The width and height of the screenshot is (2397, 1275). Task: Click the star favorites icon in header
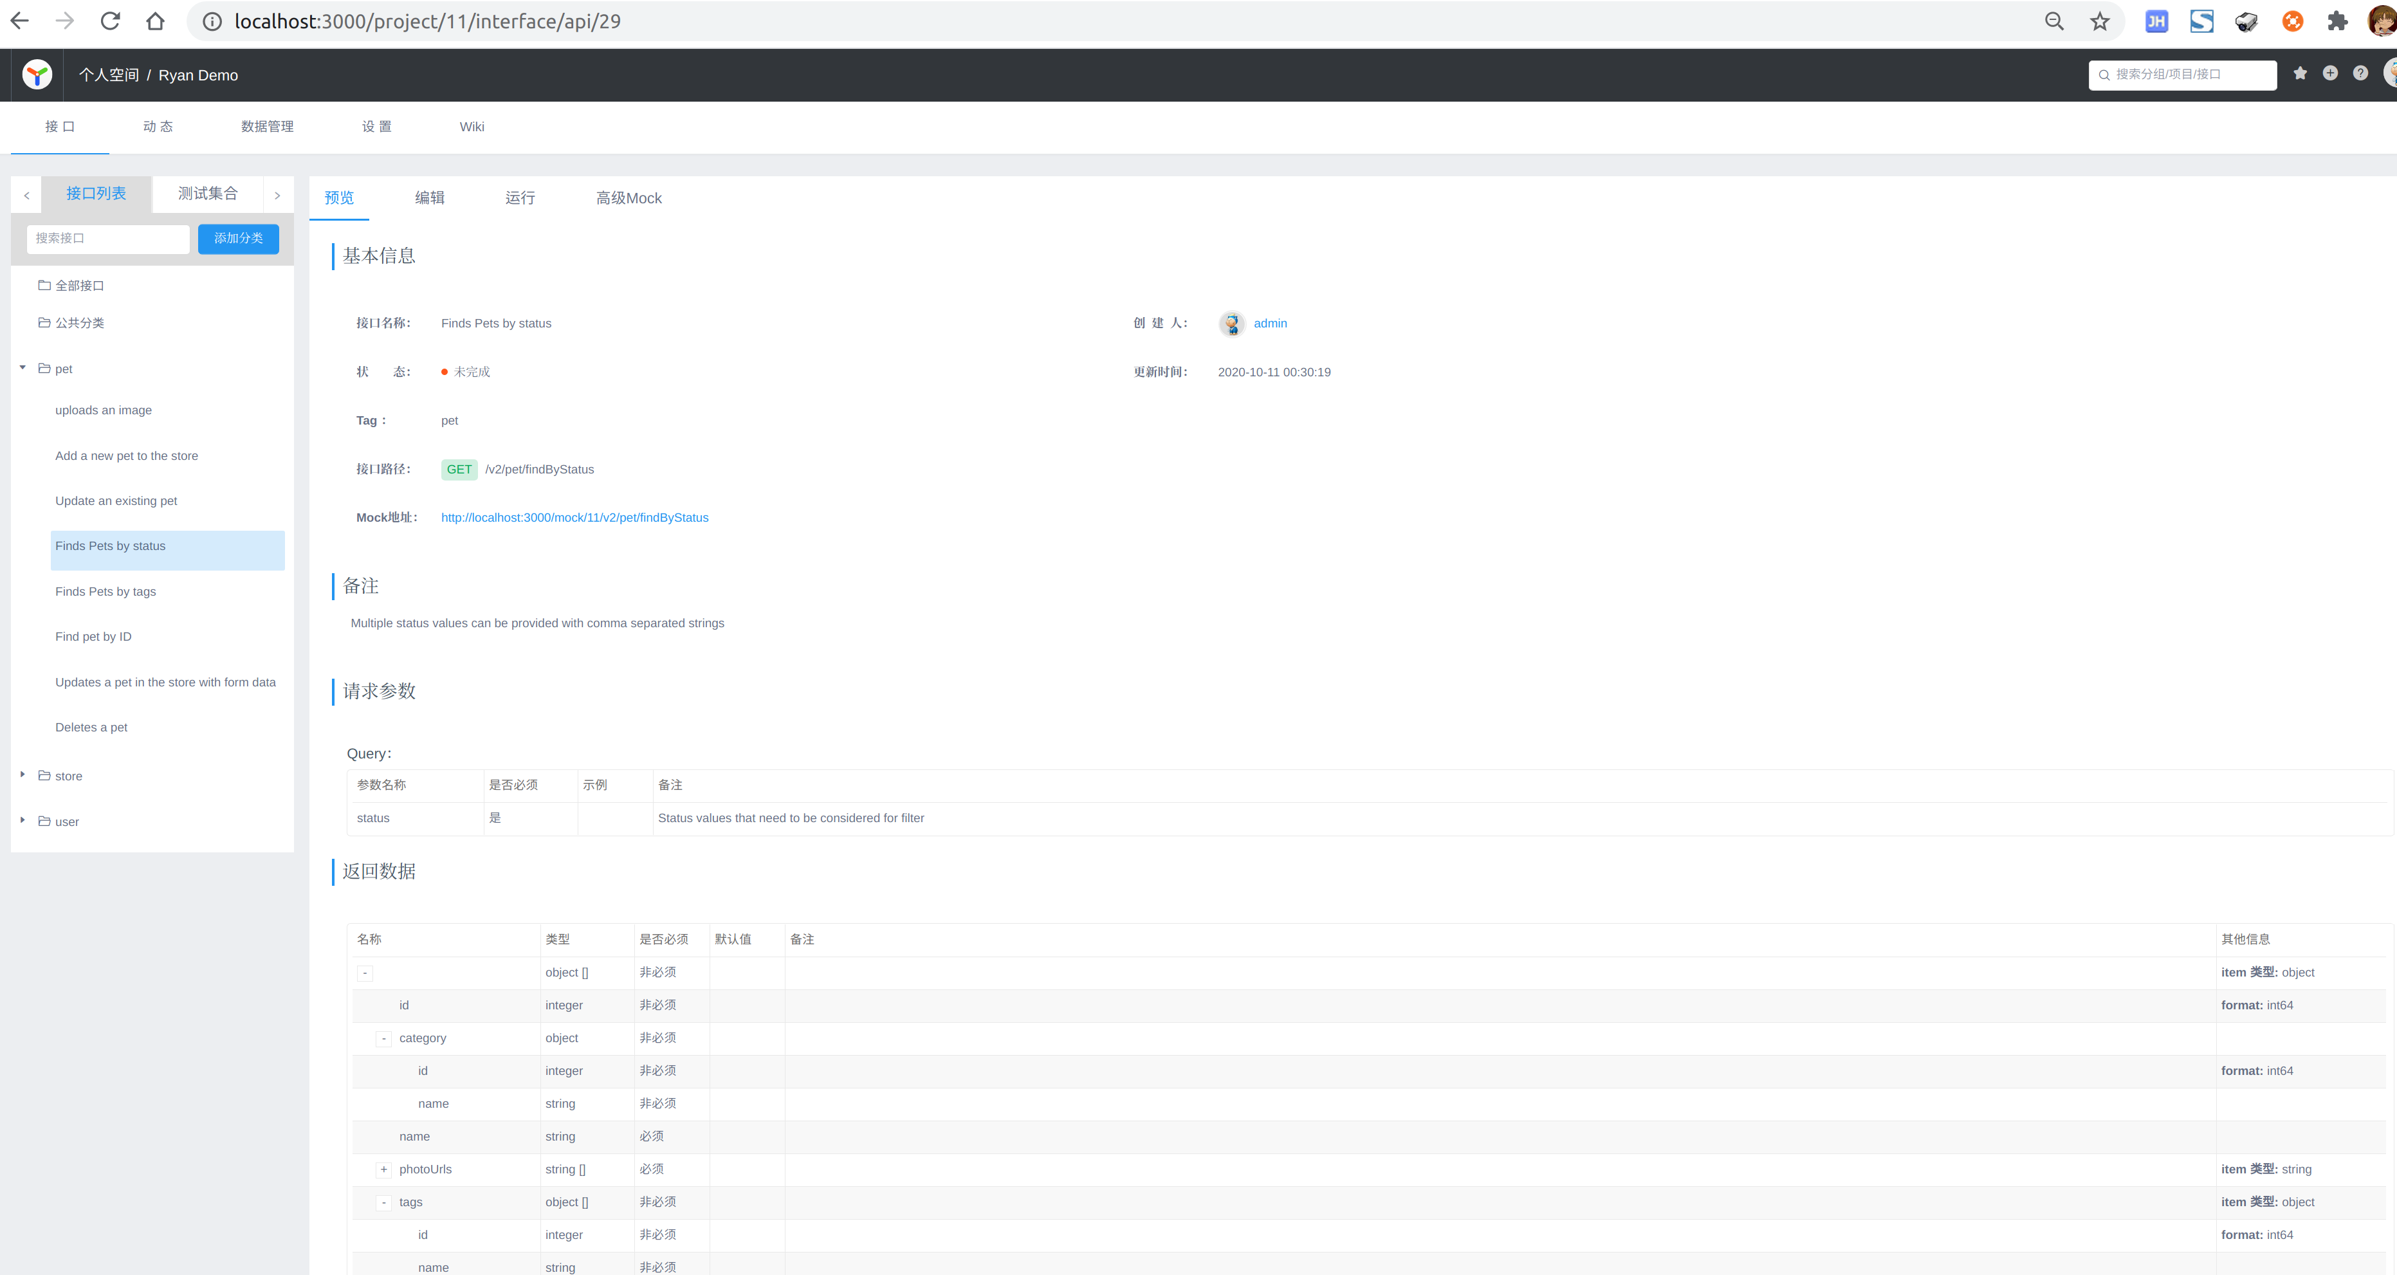point(2299,73)
